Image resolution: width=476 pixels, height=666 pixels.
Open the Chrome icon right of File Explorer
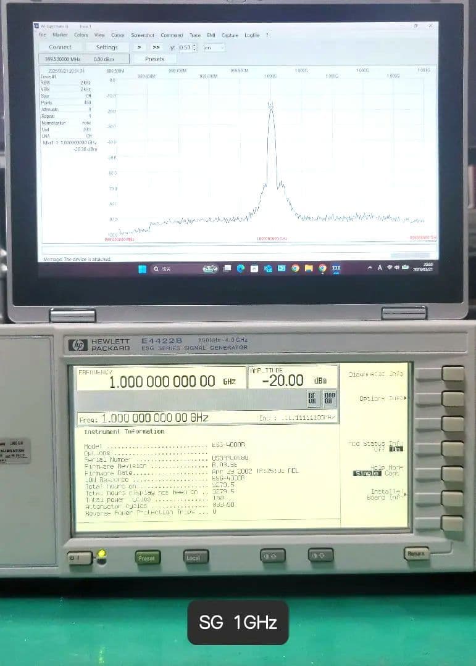[322, 268]
